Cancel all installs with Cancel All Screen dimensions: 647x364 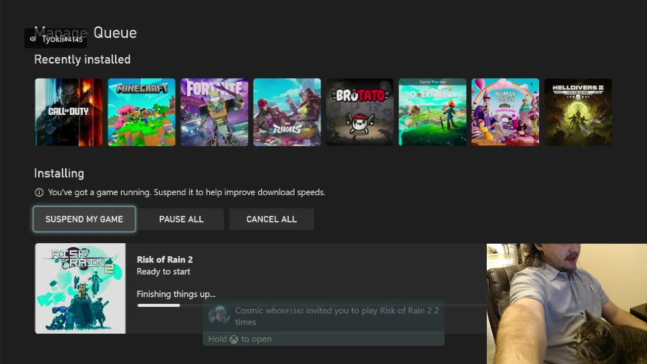pyautogui.click(x=271, y=219)
